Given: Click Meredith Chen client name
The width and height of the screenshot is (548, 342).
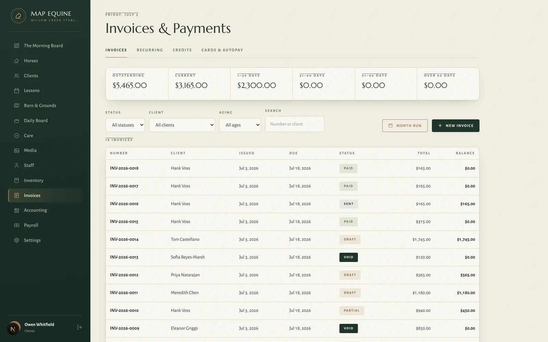Looking at the screenshot, I should (x=185, y=293).
